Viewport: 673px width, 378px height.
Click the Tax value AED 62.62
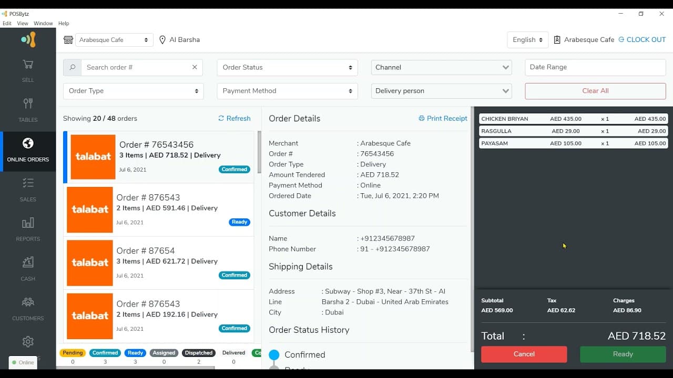[561, 310]
